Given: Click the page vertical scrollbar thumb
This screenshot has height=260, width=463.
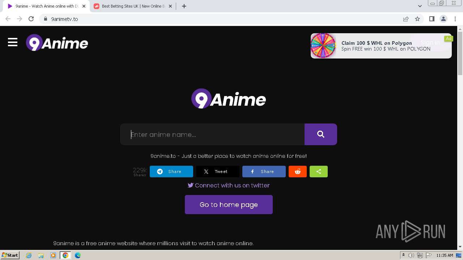Looking at the screenshot, I should tap(460, 53).
